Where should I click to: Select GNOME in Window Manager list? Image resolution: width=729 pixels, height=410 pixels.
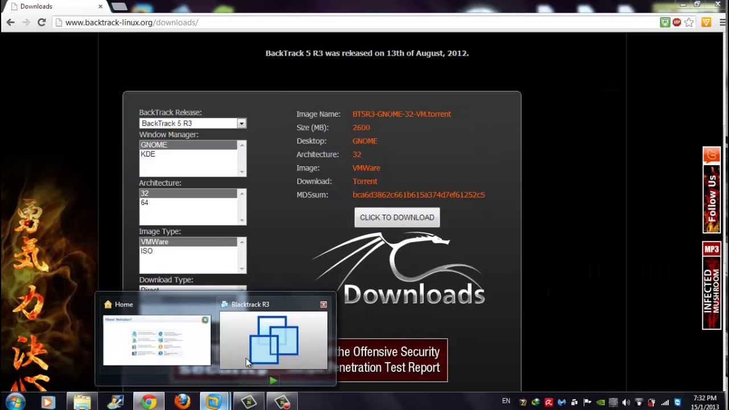point(188,145)
